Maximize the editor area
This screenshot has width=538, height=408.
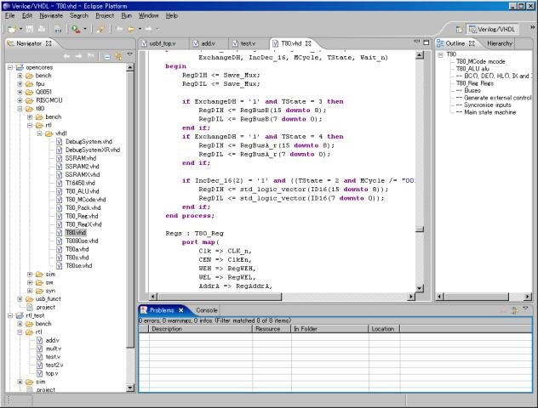[x=427, y=42]
